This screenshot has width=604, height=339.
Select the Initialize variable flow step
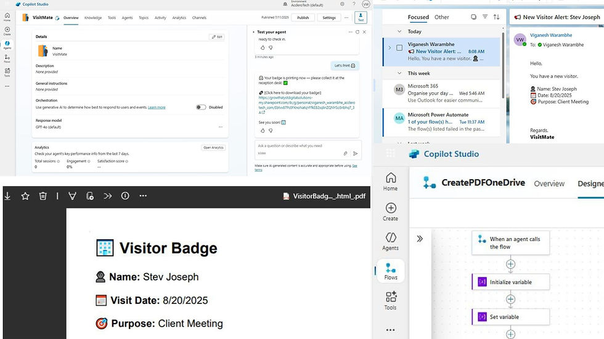coord(511,282)
